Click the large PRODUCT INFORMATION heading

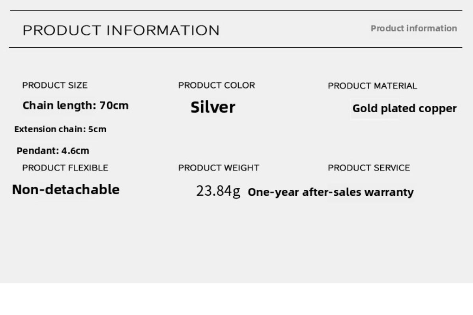[x=121, y=30]
